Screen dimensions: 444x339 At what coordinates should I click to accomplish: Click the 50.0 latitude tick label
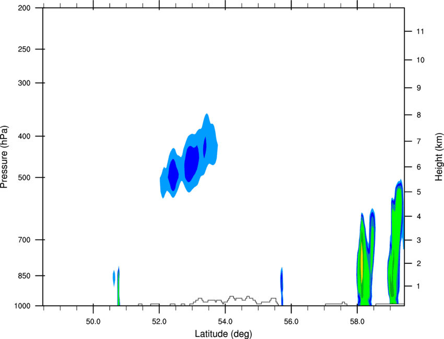(x=93, y=322)
